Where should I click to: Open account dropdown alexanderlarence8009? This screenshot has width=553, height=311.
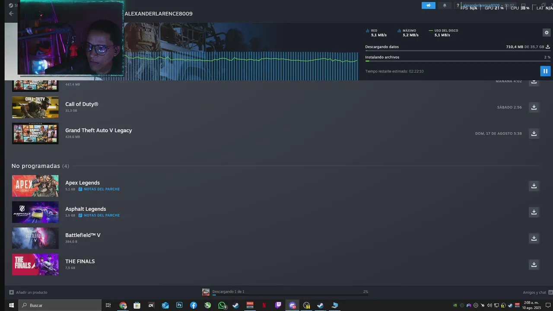tap(483, 6)
